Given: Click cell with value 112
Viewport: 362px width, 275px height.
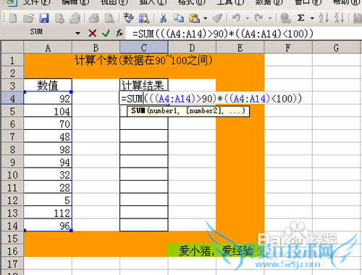Looking at the screenshot, I should click(x=48, y=213).
